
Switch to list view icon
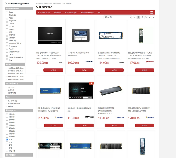152,13
